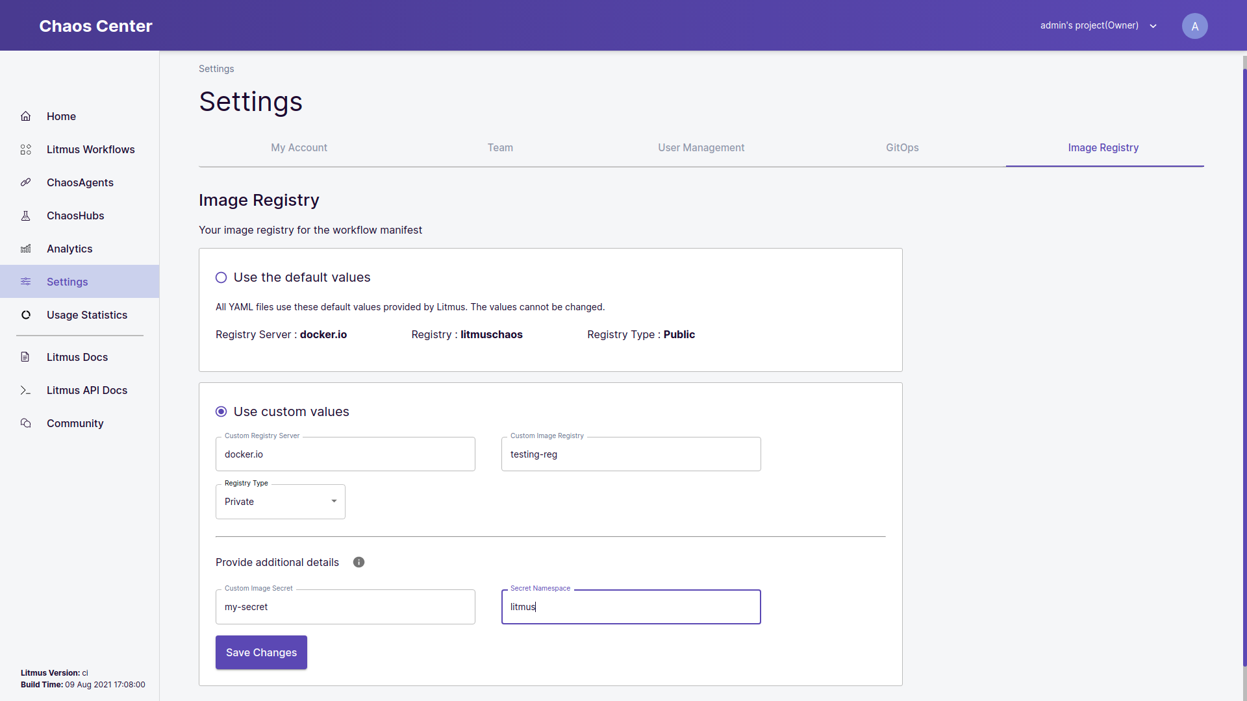Select Use the default values radio

(221, 278)
